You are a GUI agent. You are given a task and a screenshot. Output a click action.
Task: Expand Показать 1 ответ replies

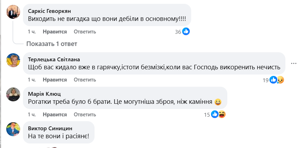click(52, 44)
